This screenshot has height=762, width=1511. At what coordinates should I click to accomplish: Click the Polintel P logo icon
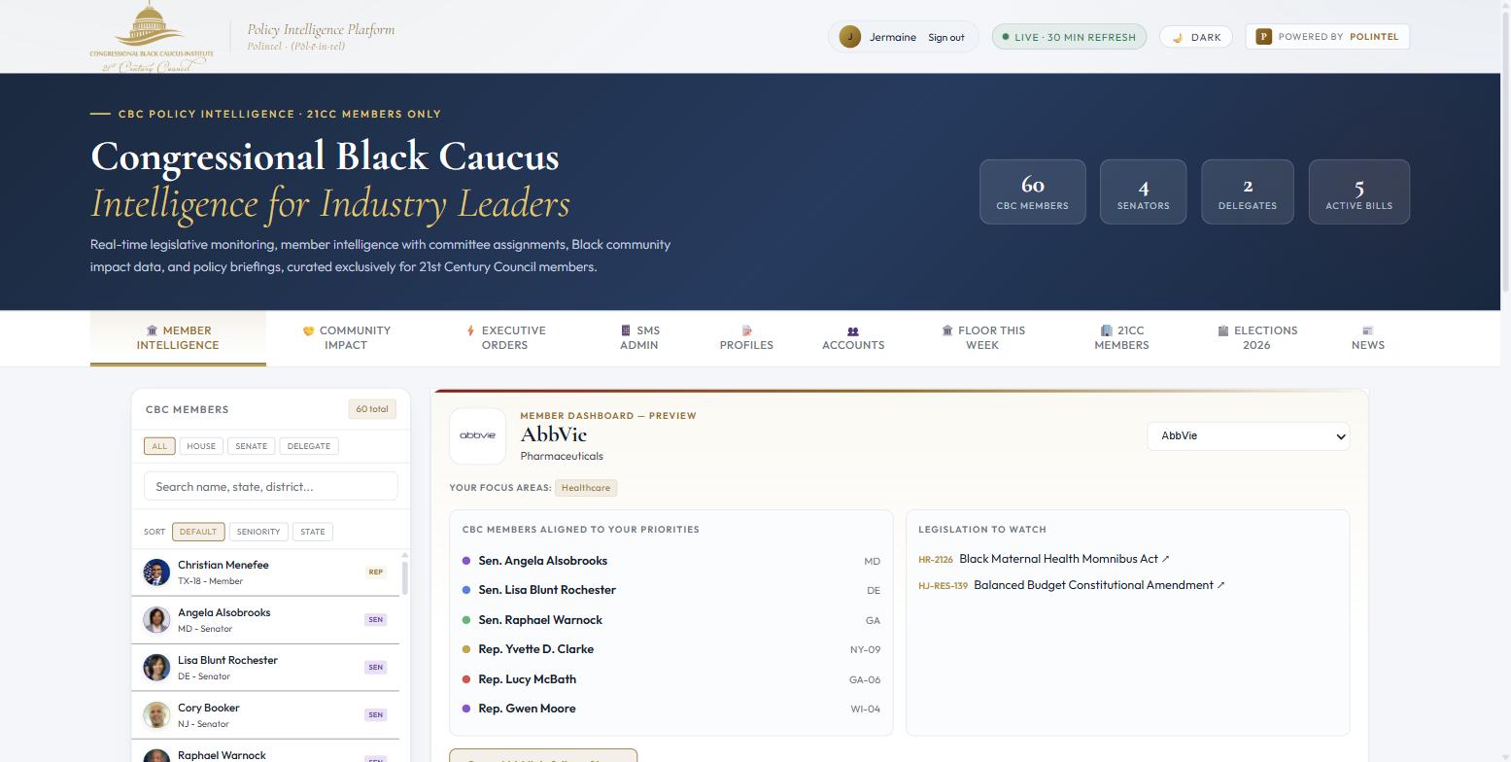[1263, 37]
